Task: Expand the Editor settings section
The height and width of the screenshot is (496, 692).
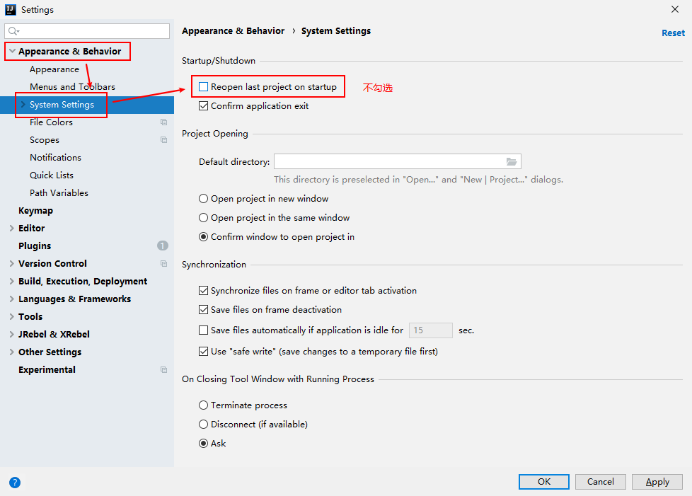Action: coord(12,228)
